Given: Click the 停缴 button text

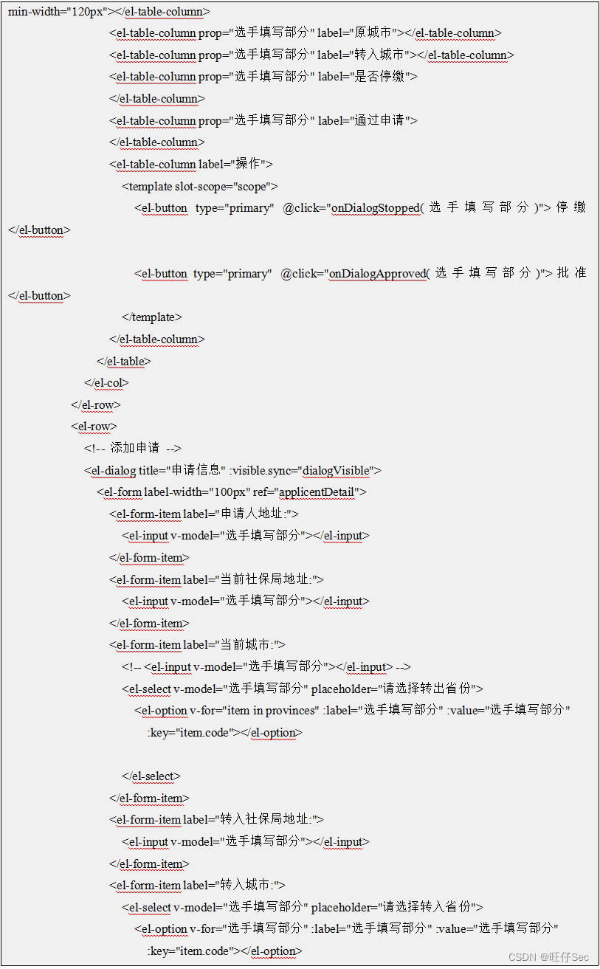Looking at the screenshot, I should [573, 208].
